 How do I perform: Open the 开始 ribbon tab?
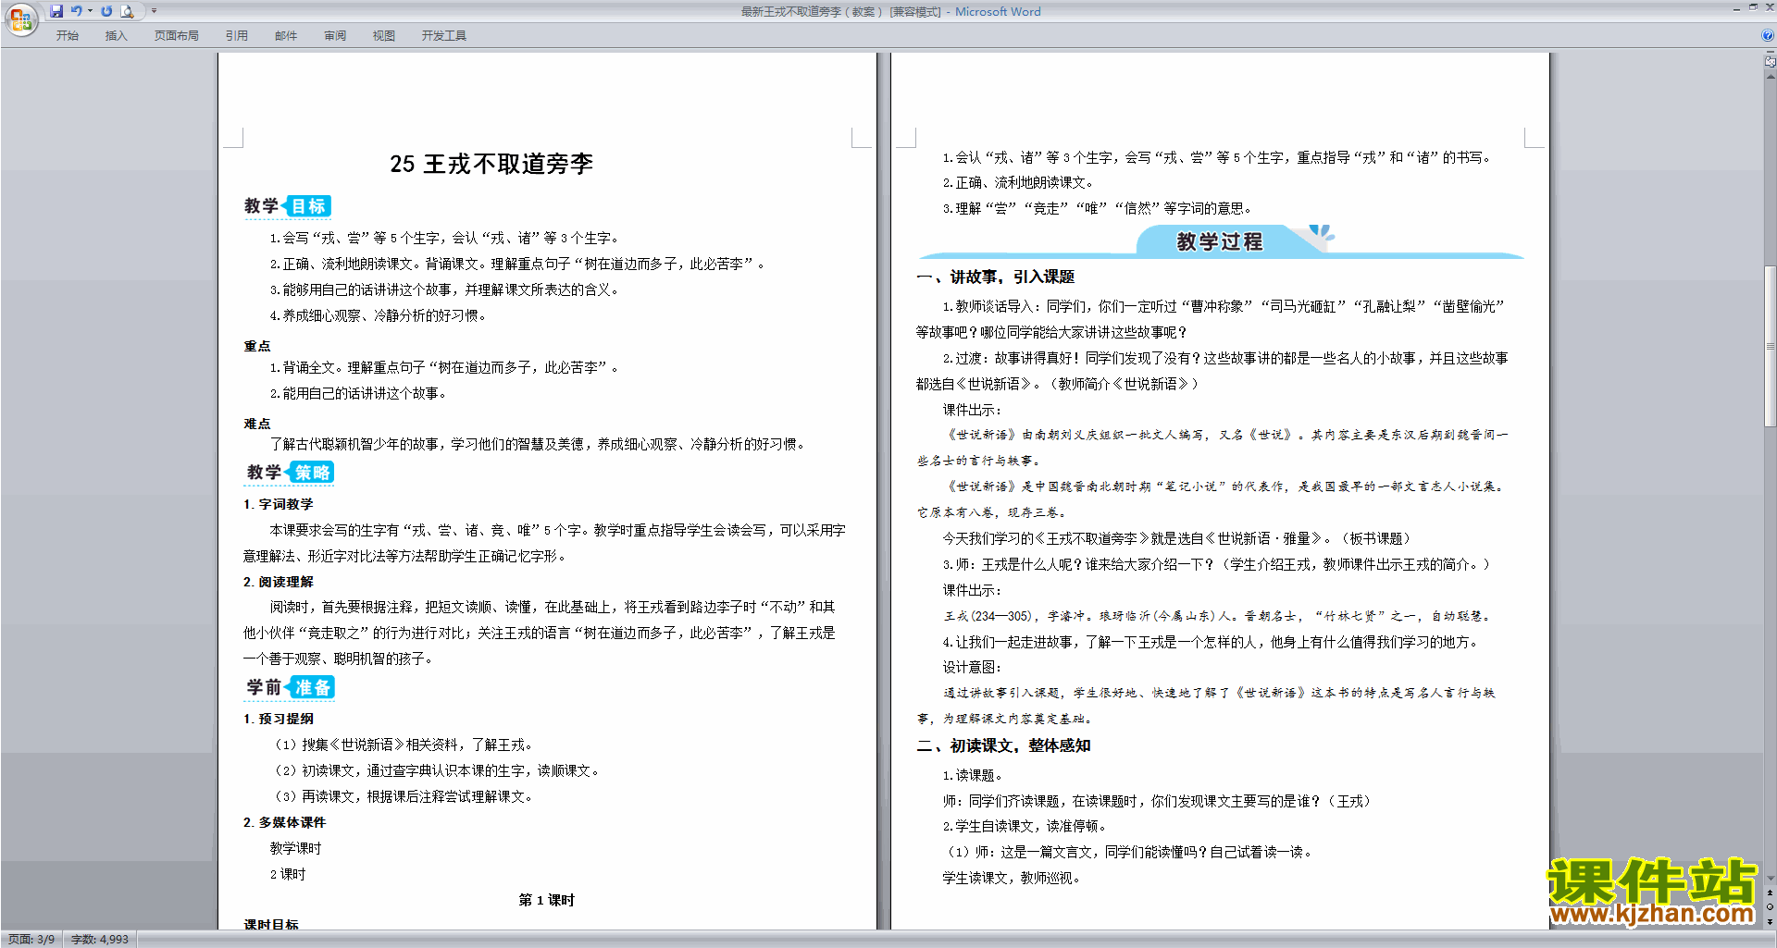coord(67,36)
